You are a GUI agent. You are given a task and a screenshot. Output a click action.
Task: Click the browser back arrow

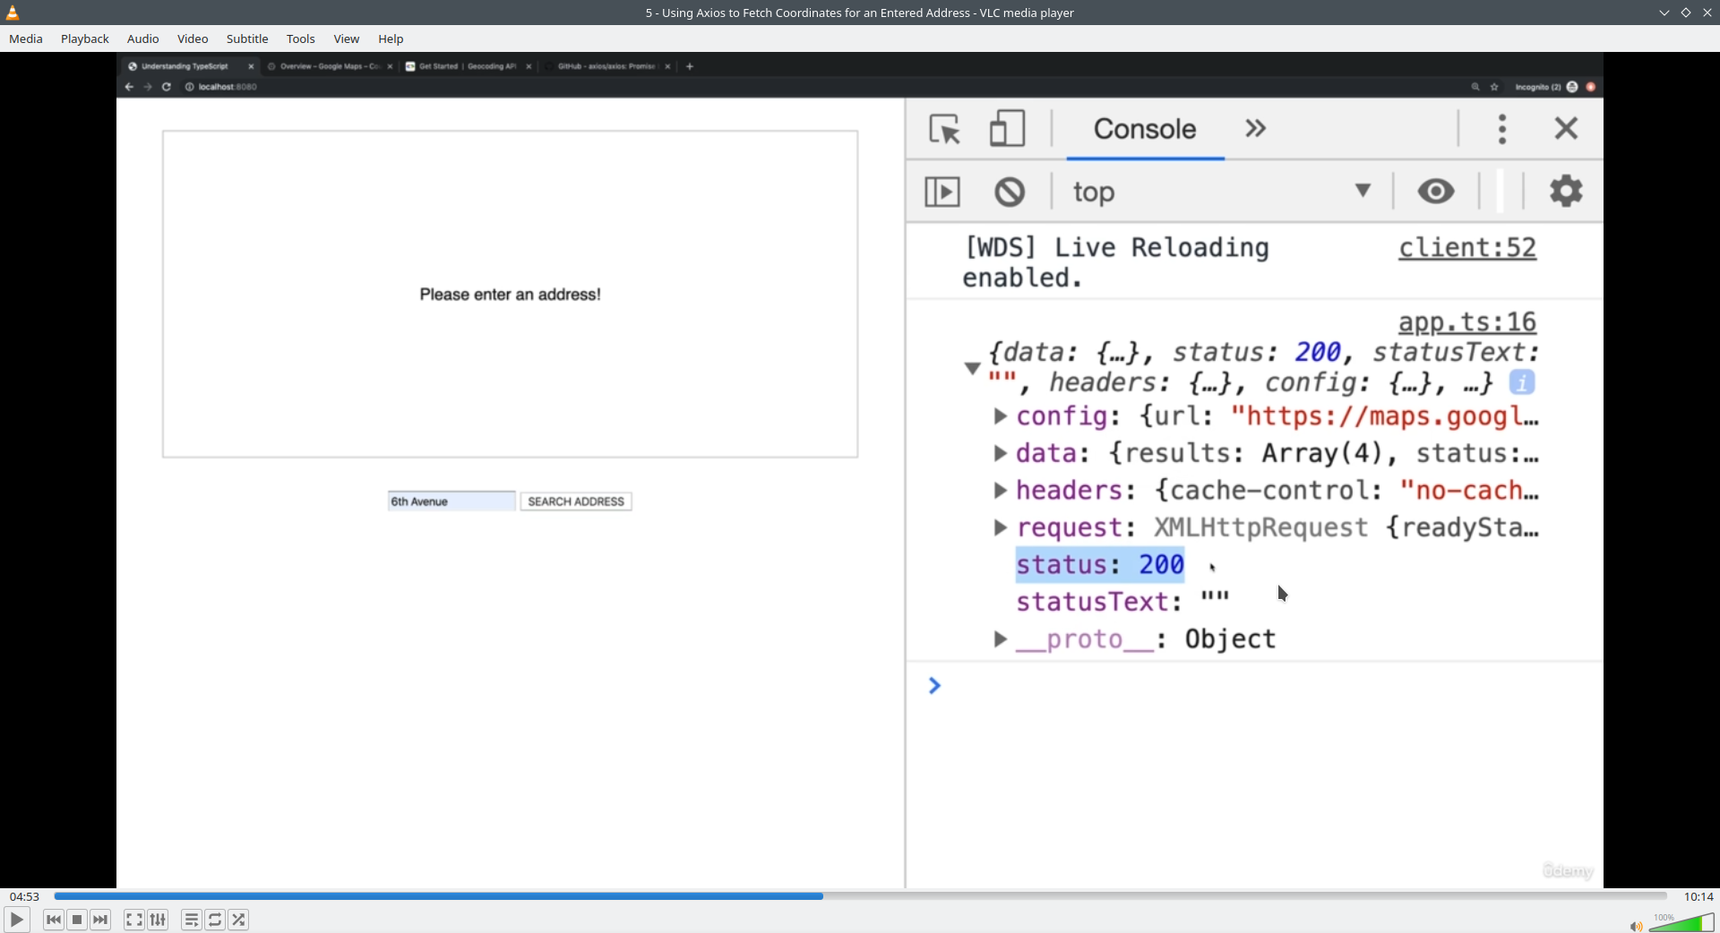point(129,87)
